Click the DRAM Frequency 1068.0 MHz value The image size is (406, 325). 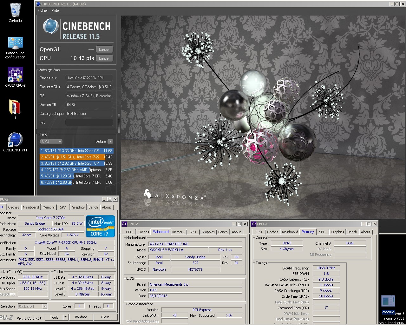(x=326, y=268)
